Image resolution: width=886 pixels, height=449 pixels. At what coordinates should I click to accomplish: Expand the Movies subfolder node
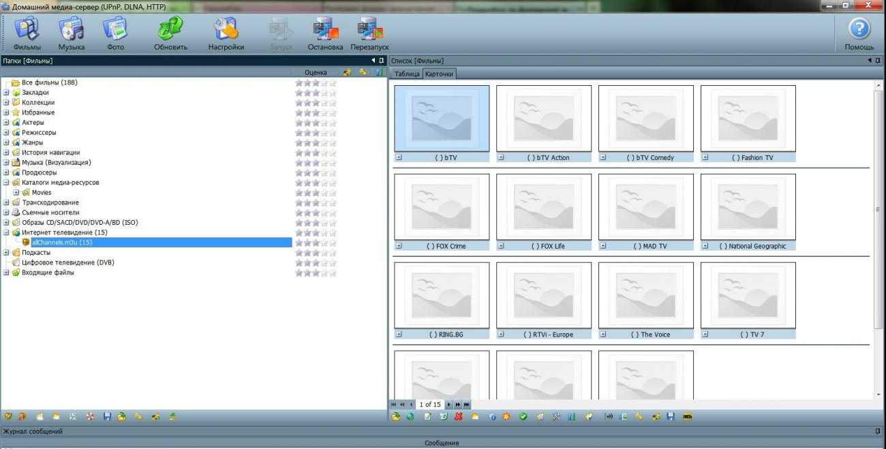coord(16,192)
